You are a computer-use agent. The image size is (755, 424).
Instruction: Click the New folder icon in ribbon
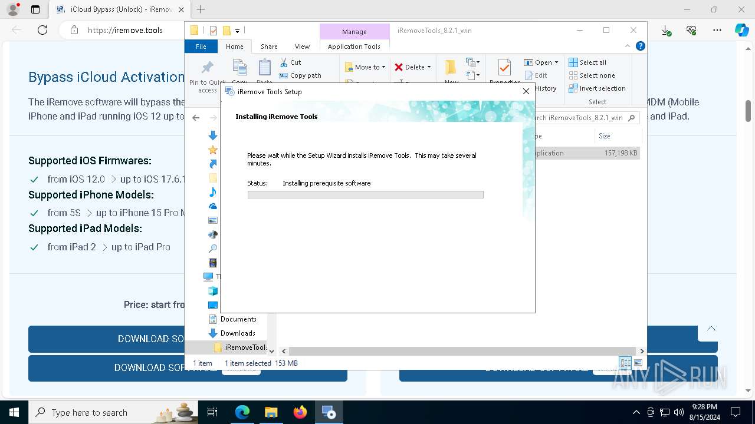[451, 68]
